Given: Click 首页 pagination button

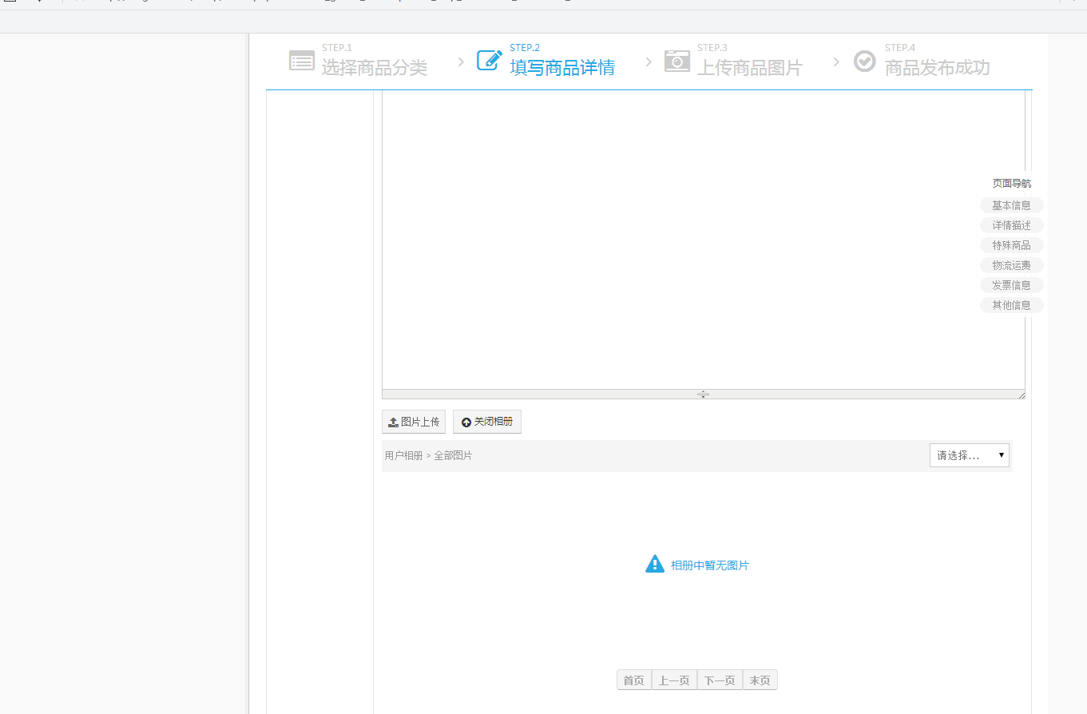Looking at the screenshot, I should coord(634,680).
